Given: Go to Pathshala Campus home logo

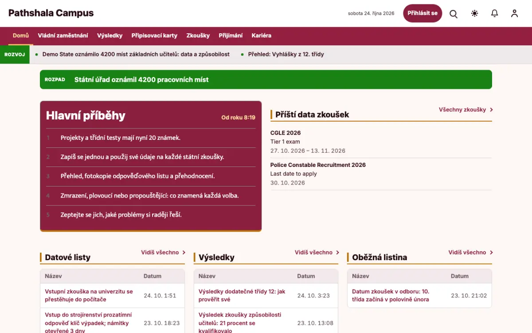Looking at the screenshot, I should (x=51, y=13).
